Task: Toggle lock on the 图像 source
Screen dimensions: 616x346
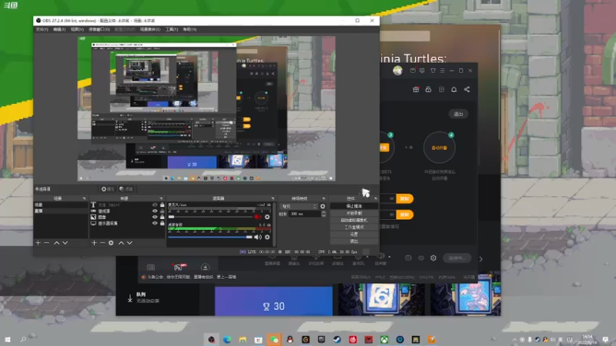Action: click(162, 217)
